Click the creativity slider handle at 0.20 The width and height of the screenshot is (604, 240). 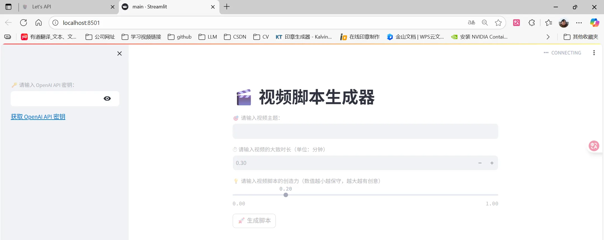click(x=286, y=195)
